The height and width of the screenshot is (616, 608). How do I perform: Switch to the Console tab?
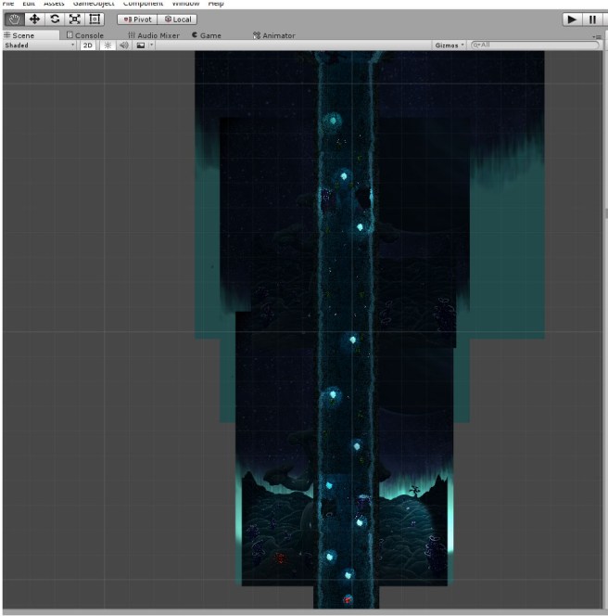(x=85, y=35)
